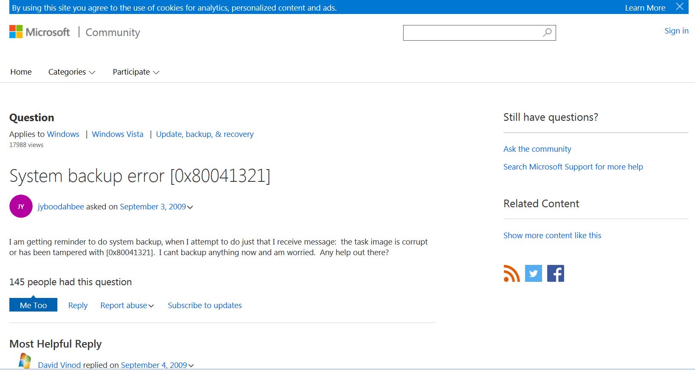Click Subscribe to updates link
Screen dimensions: 695x370
point(204,306)
